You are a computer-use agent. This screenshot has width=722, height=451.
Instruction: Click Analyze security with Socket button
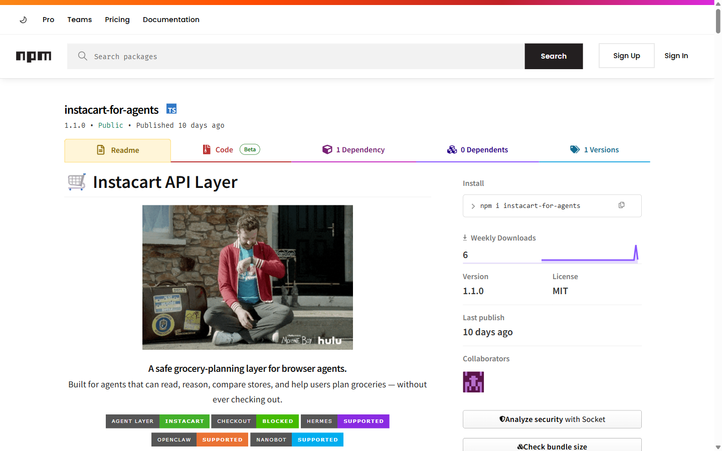[x=552, y=419]
